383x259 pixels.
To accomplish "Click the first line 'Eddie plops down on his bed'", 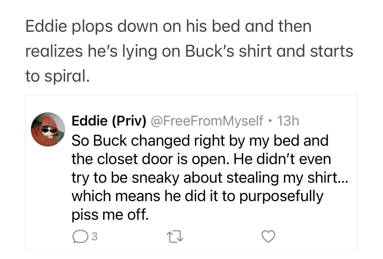I will tap(168, 26).
